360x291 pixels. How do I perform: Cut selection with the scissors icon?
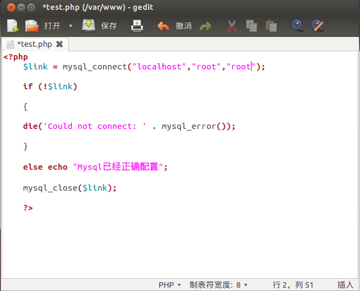[x=232, y=26]
